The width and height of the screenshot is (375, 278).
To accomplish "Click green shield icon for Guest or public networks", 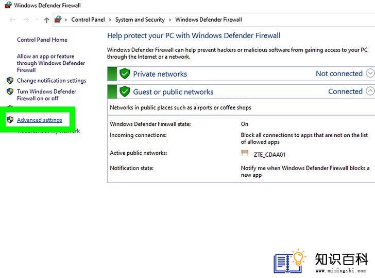I will [x=125, y=91].
